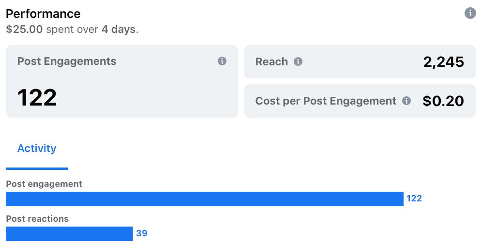Click the "Reach" metric label
Screen dimensions: 481x244
click(x=271, y=61)
